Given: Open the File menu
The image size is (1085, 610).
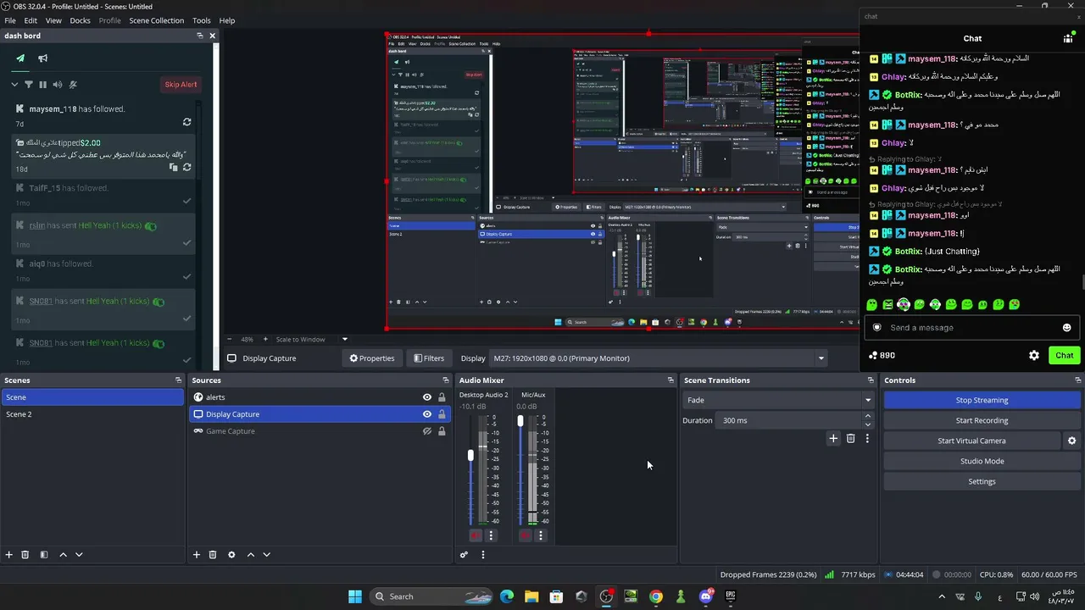Looking at the screenshot, I should (10, 20).
